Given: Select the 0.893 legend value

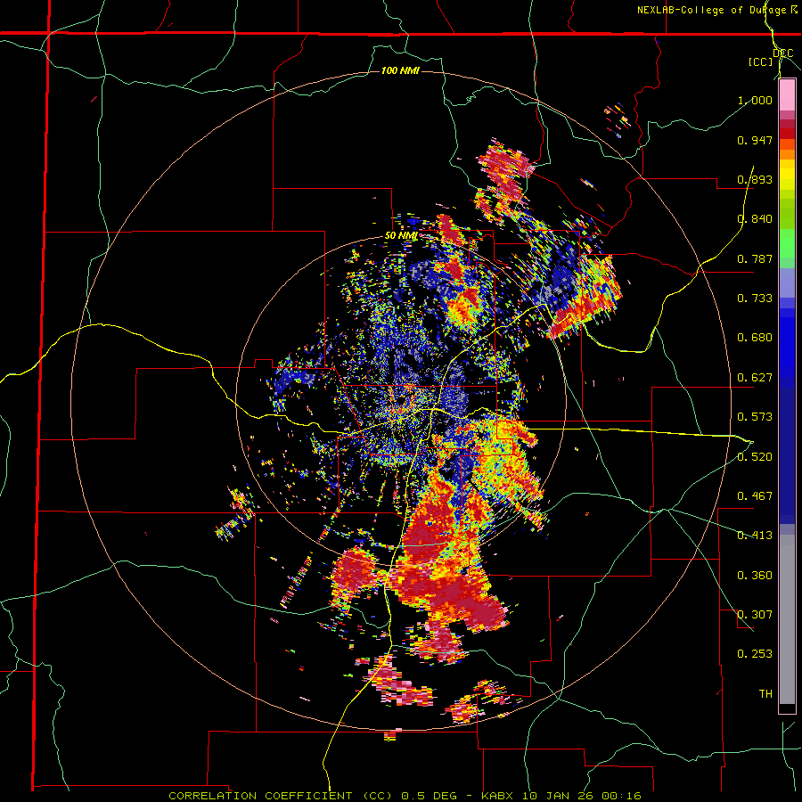Looking at the screenshot, I should [x=755, y=179].
